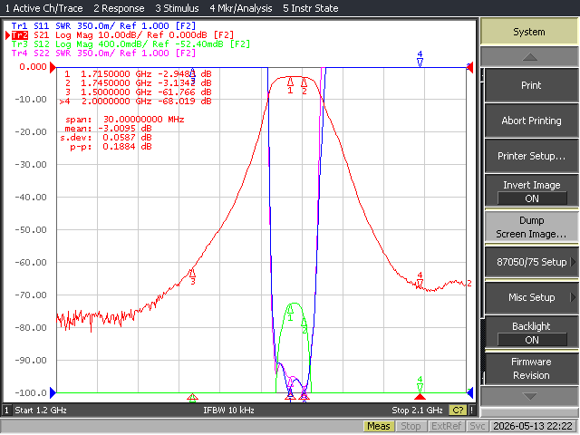
Task: Click red filled marker triangle on bottom axis
Action: pos(420,397)
